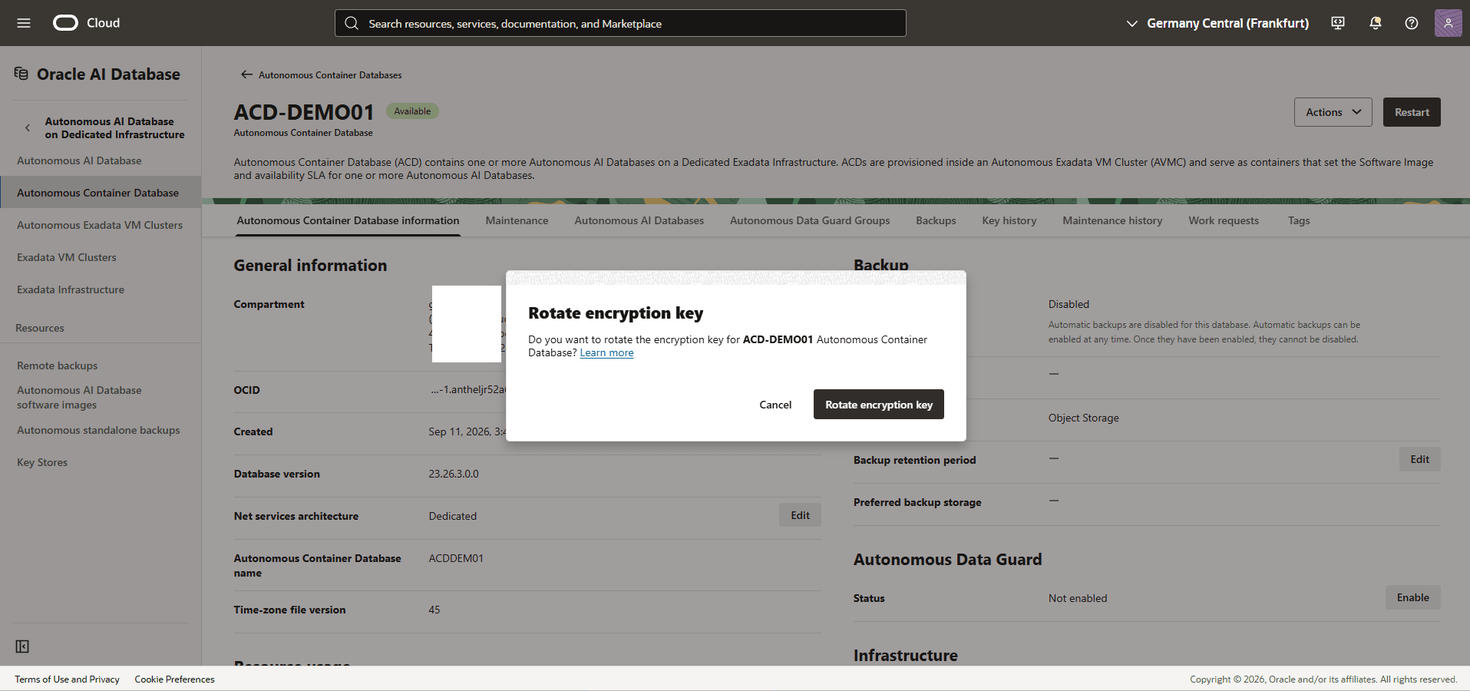Open the user profile avatar
This screenshot has width=1470, height=691.
[1448, 23]
